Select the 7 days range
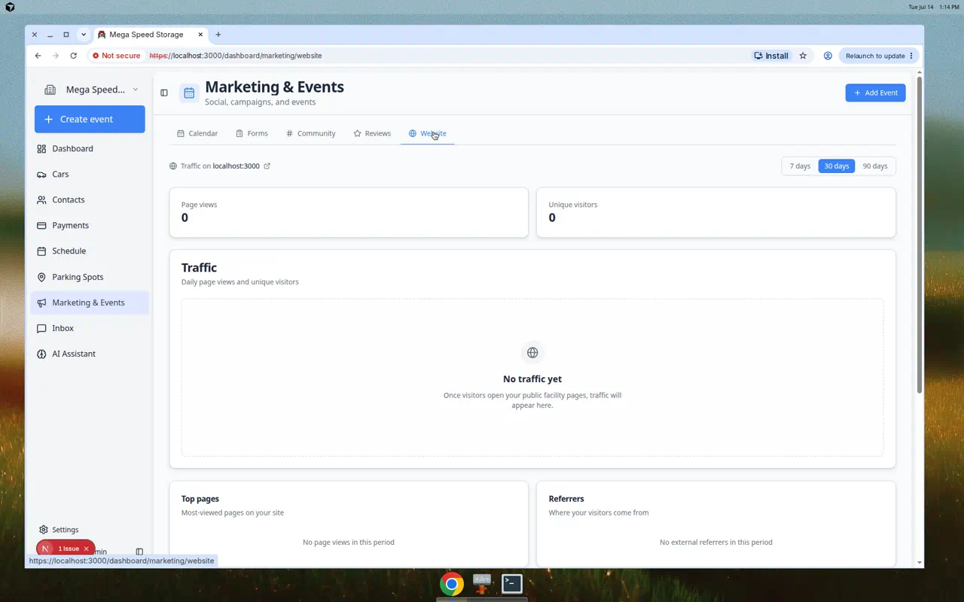 click(x=800, y=166)
